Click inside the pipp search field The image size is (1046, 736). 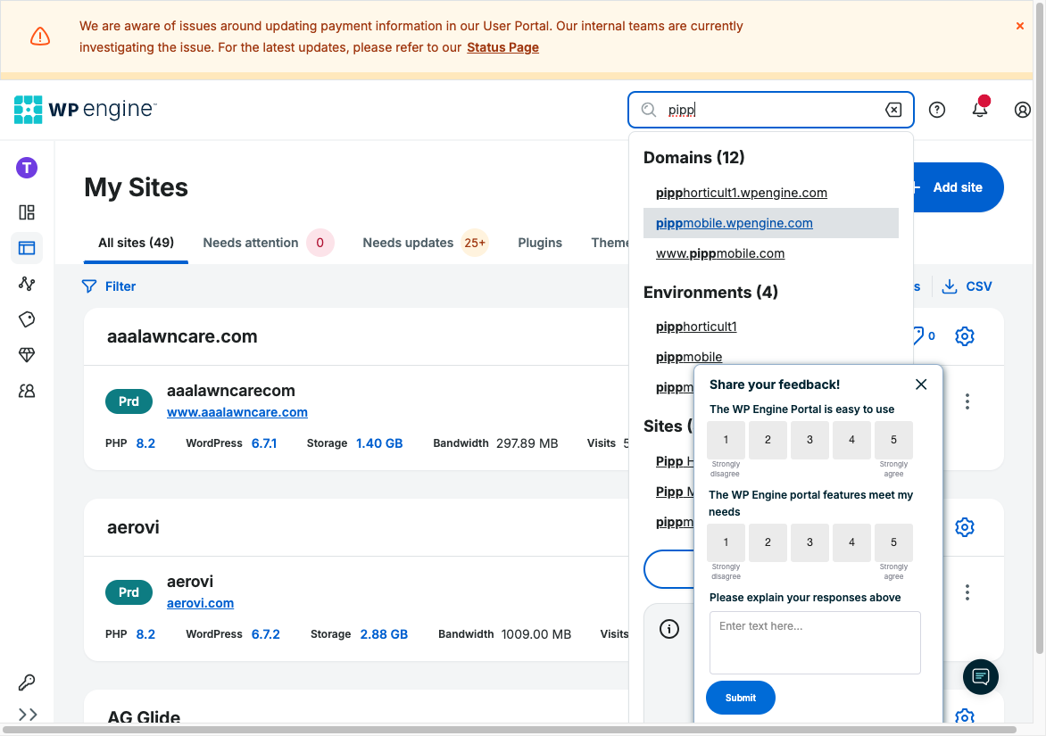(x=770, y=110)
